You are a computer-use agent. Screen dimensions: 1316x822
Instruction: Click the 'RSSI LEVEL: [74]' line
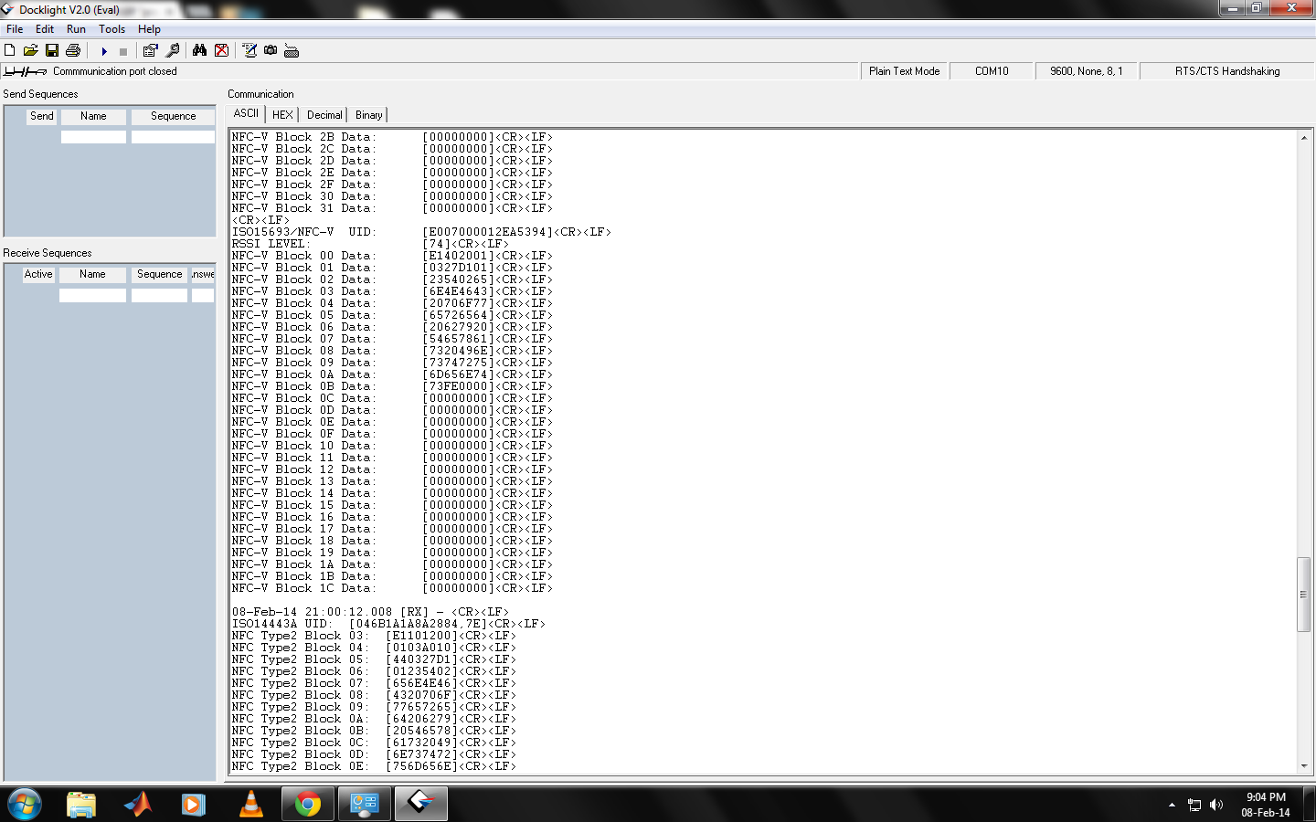click(x=370, y=244)
